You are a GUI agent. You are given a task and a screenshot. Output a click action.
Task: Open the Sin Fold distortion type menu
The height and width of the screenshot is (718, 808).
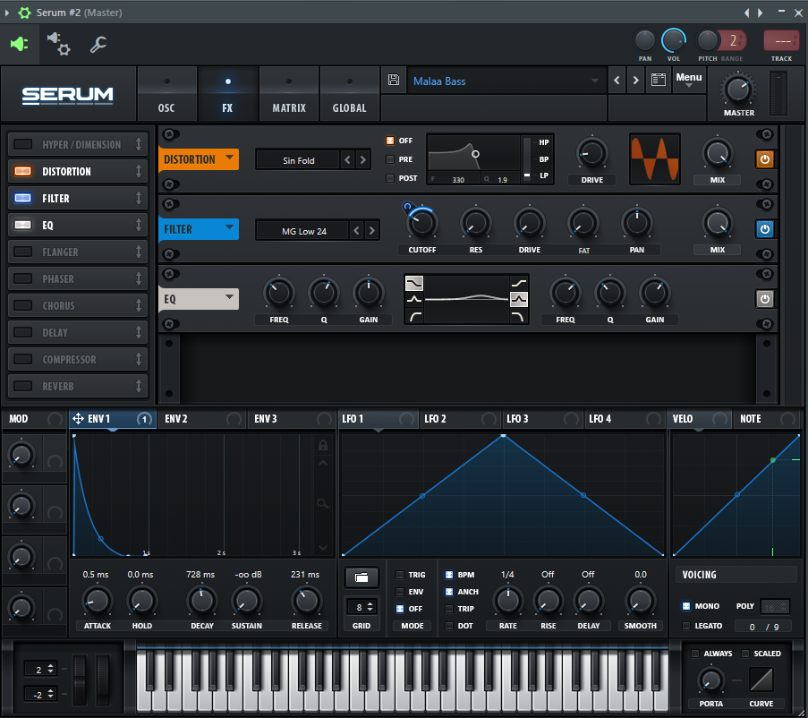[x=298, y=160]
